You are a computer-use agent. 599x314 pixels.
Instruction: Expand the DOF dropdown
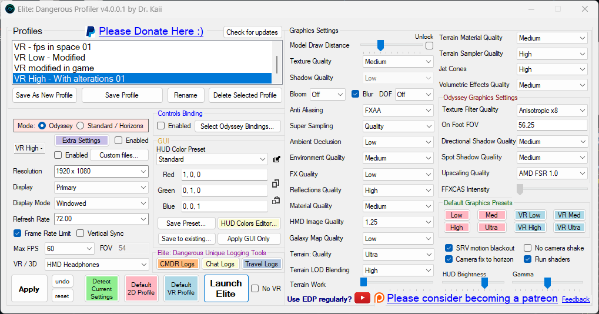coord(414,94)
